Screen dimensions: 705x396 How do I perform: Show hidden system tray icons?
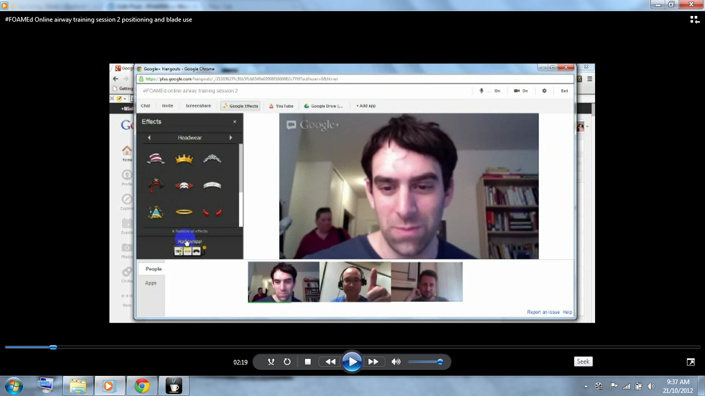tap(586, 386)
